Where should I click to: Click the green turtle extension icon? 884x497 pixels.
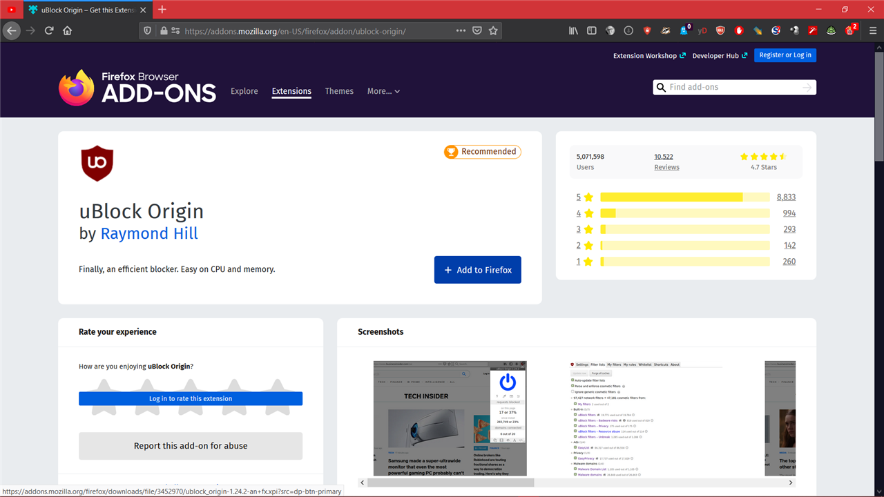[x=832, y=30]
